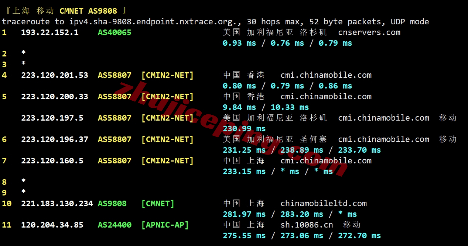The image size is (468, 246).
Task: Select cmi.chinamobile.com on the hop 4 row
Action: tap(326, 75)
